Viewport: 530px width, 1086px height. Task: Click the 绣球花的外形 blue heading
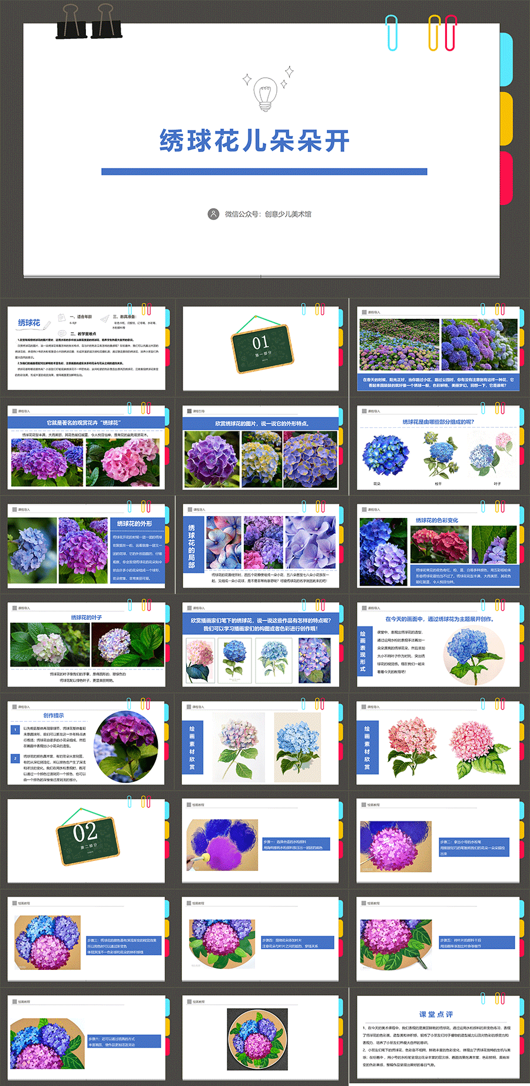[134, 523]
